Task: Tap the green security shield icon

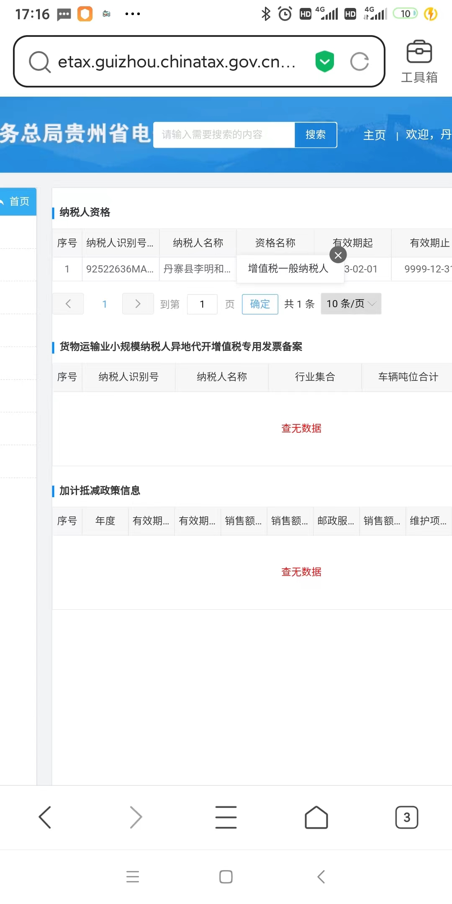Action: click(x=324, y=62)
